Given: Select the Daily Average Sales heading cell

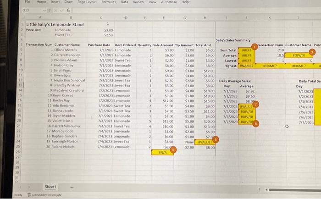Looking at the screenshot, I should [235, 81].
